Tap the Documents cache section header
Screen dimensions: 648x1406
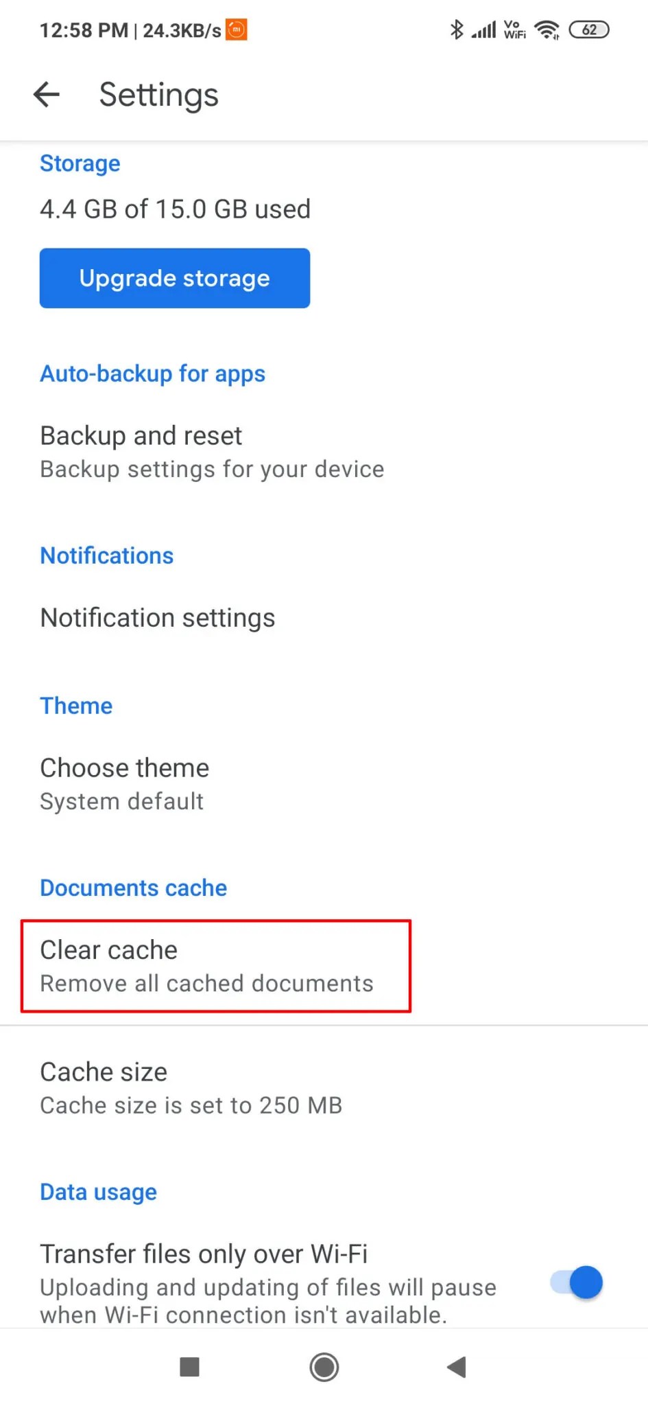[133, 887]
